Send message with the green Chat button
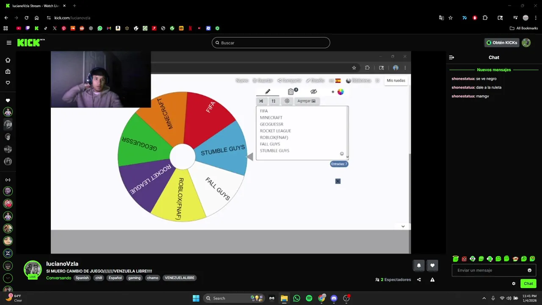The height and width of the screenshot is (305, 542). 528,284
